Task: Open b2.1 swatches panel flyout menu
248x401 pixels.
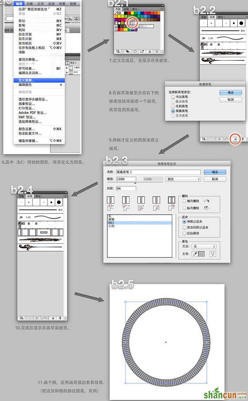Action: coord(162,9)
